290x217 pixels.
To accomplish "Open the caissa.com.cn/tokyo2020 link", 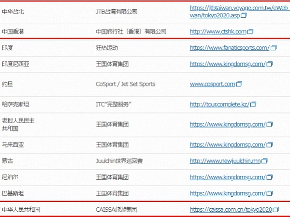I will [x=231, y=210].
